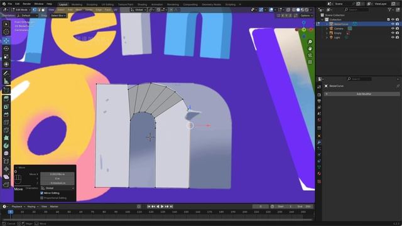Collapse the Collection in the outliner
Viewport: 402px width, 226px height.
point(322,19)
